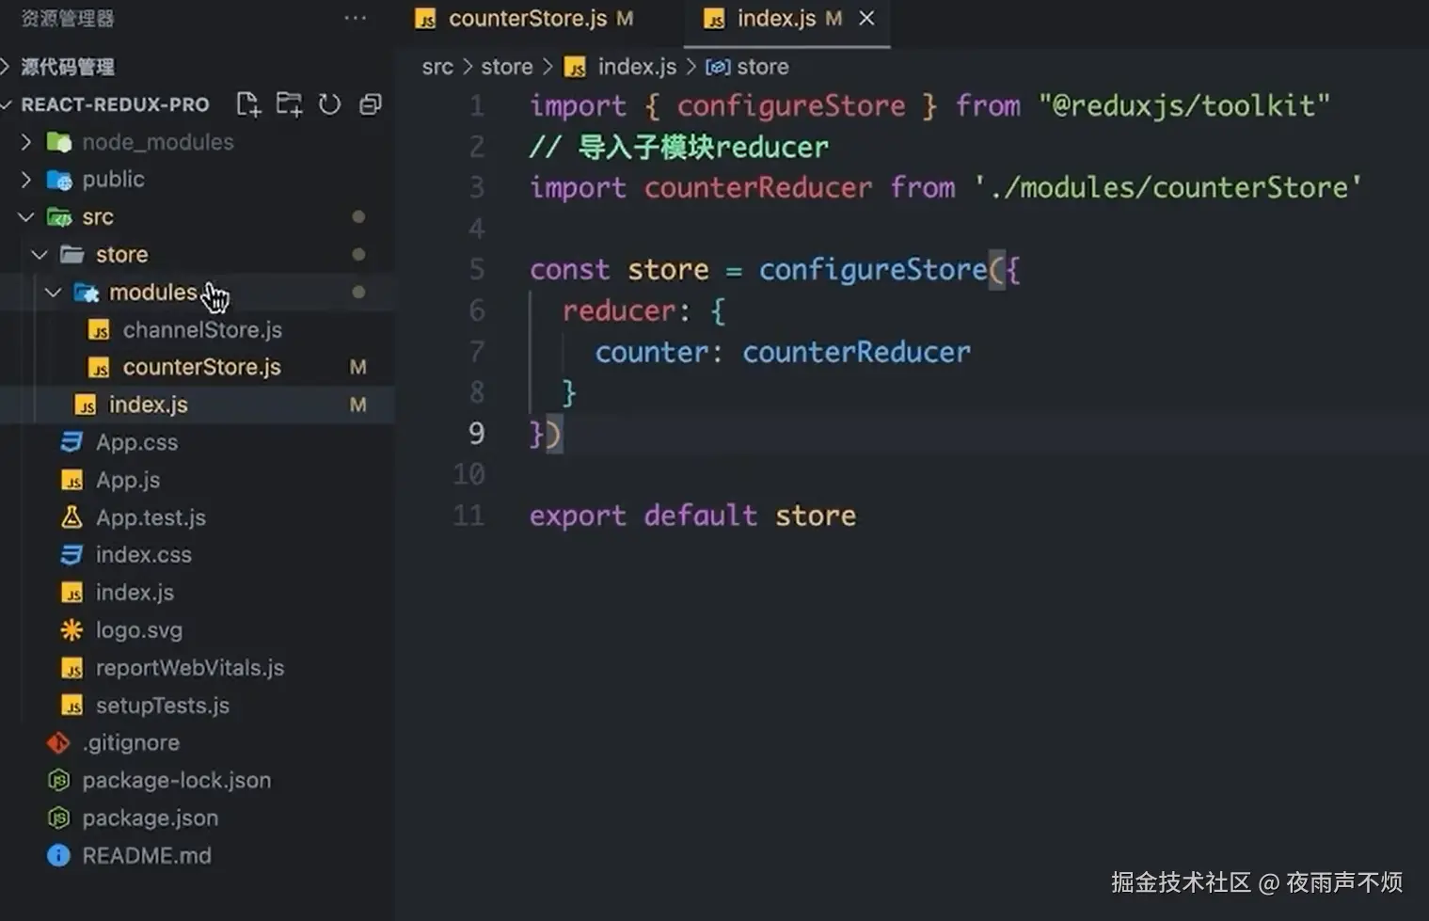The image size is (1429, 921).
Task: Collapse the src folder
Action: [26, 217]
